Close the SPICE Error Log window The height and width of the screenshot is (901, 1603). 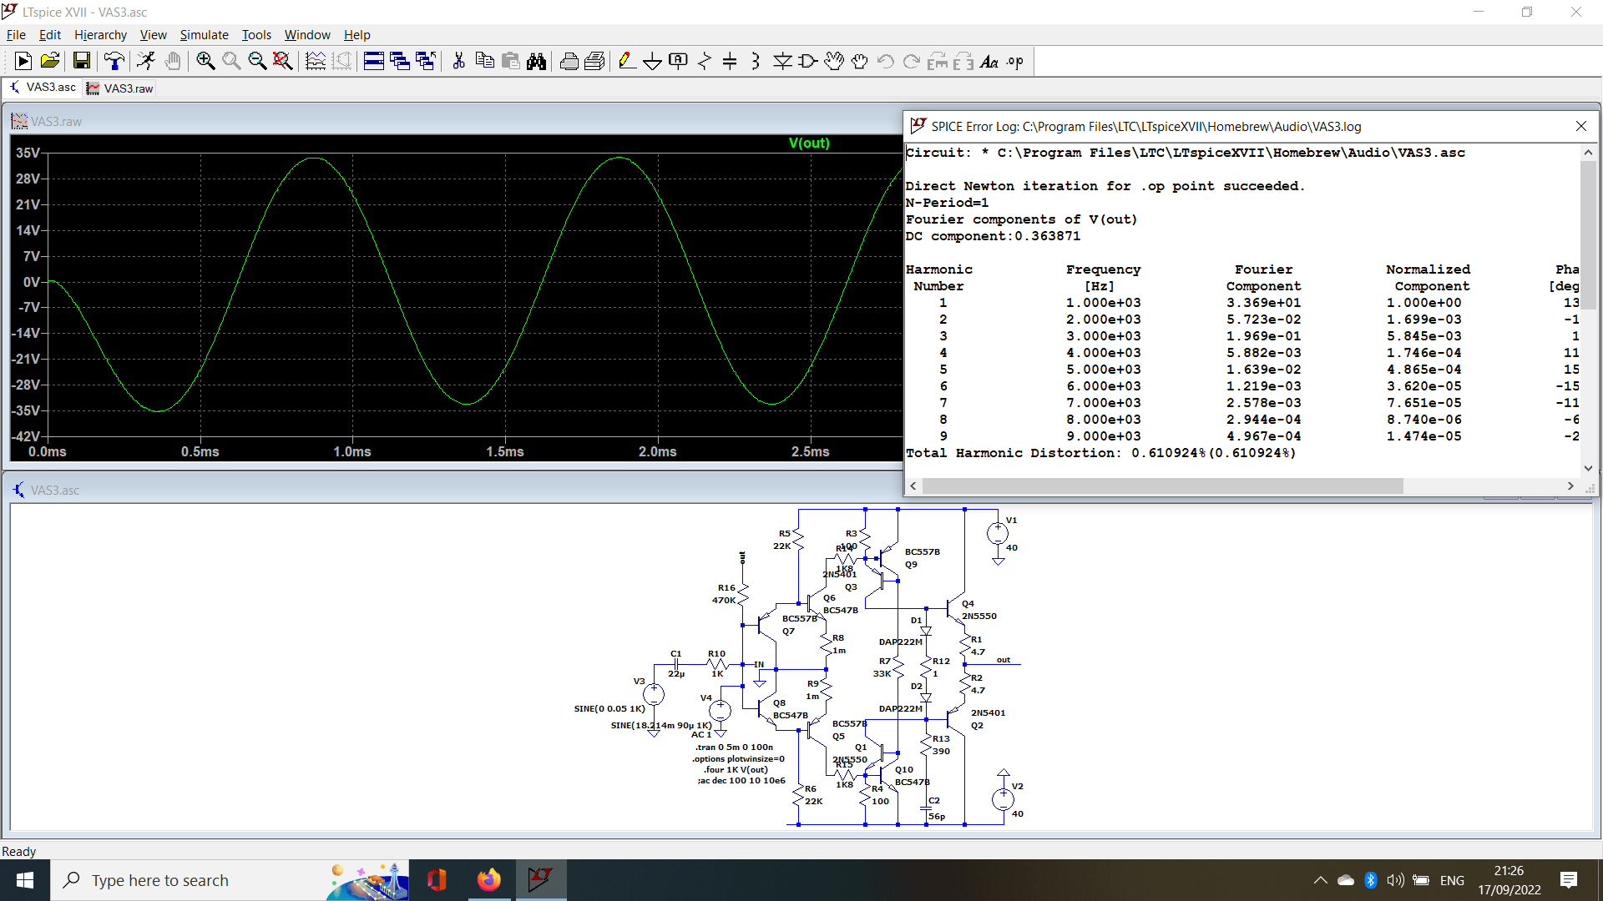tap(1580, 126)
